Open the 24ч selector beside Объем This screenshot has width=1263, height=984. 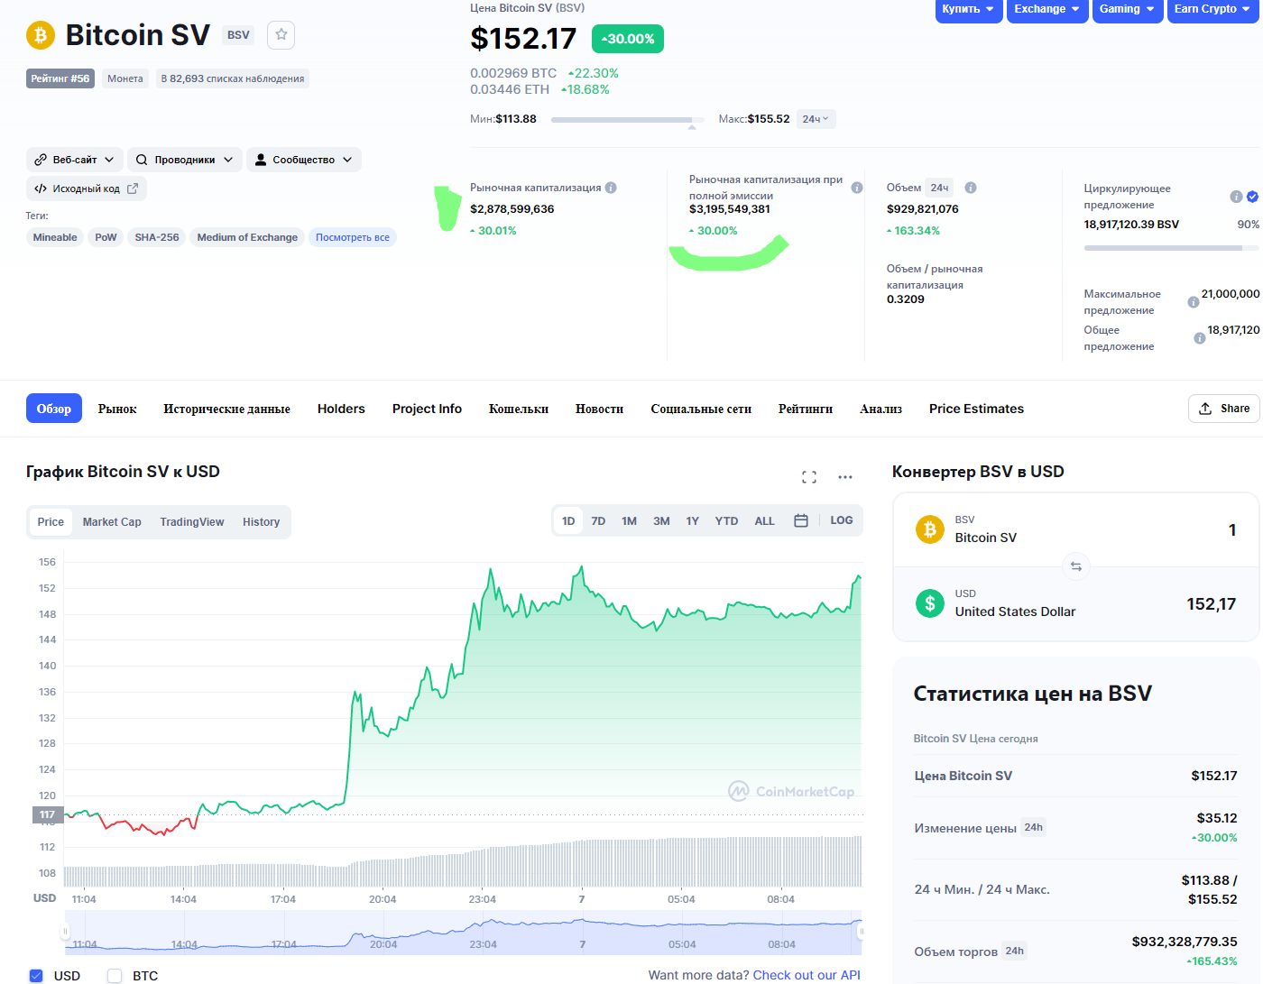pos(939,188)
